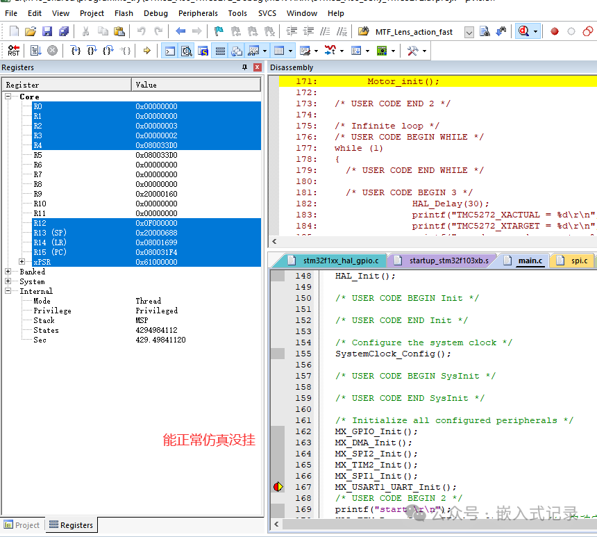
Task: Select the R5 register row
Action: 132,155
